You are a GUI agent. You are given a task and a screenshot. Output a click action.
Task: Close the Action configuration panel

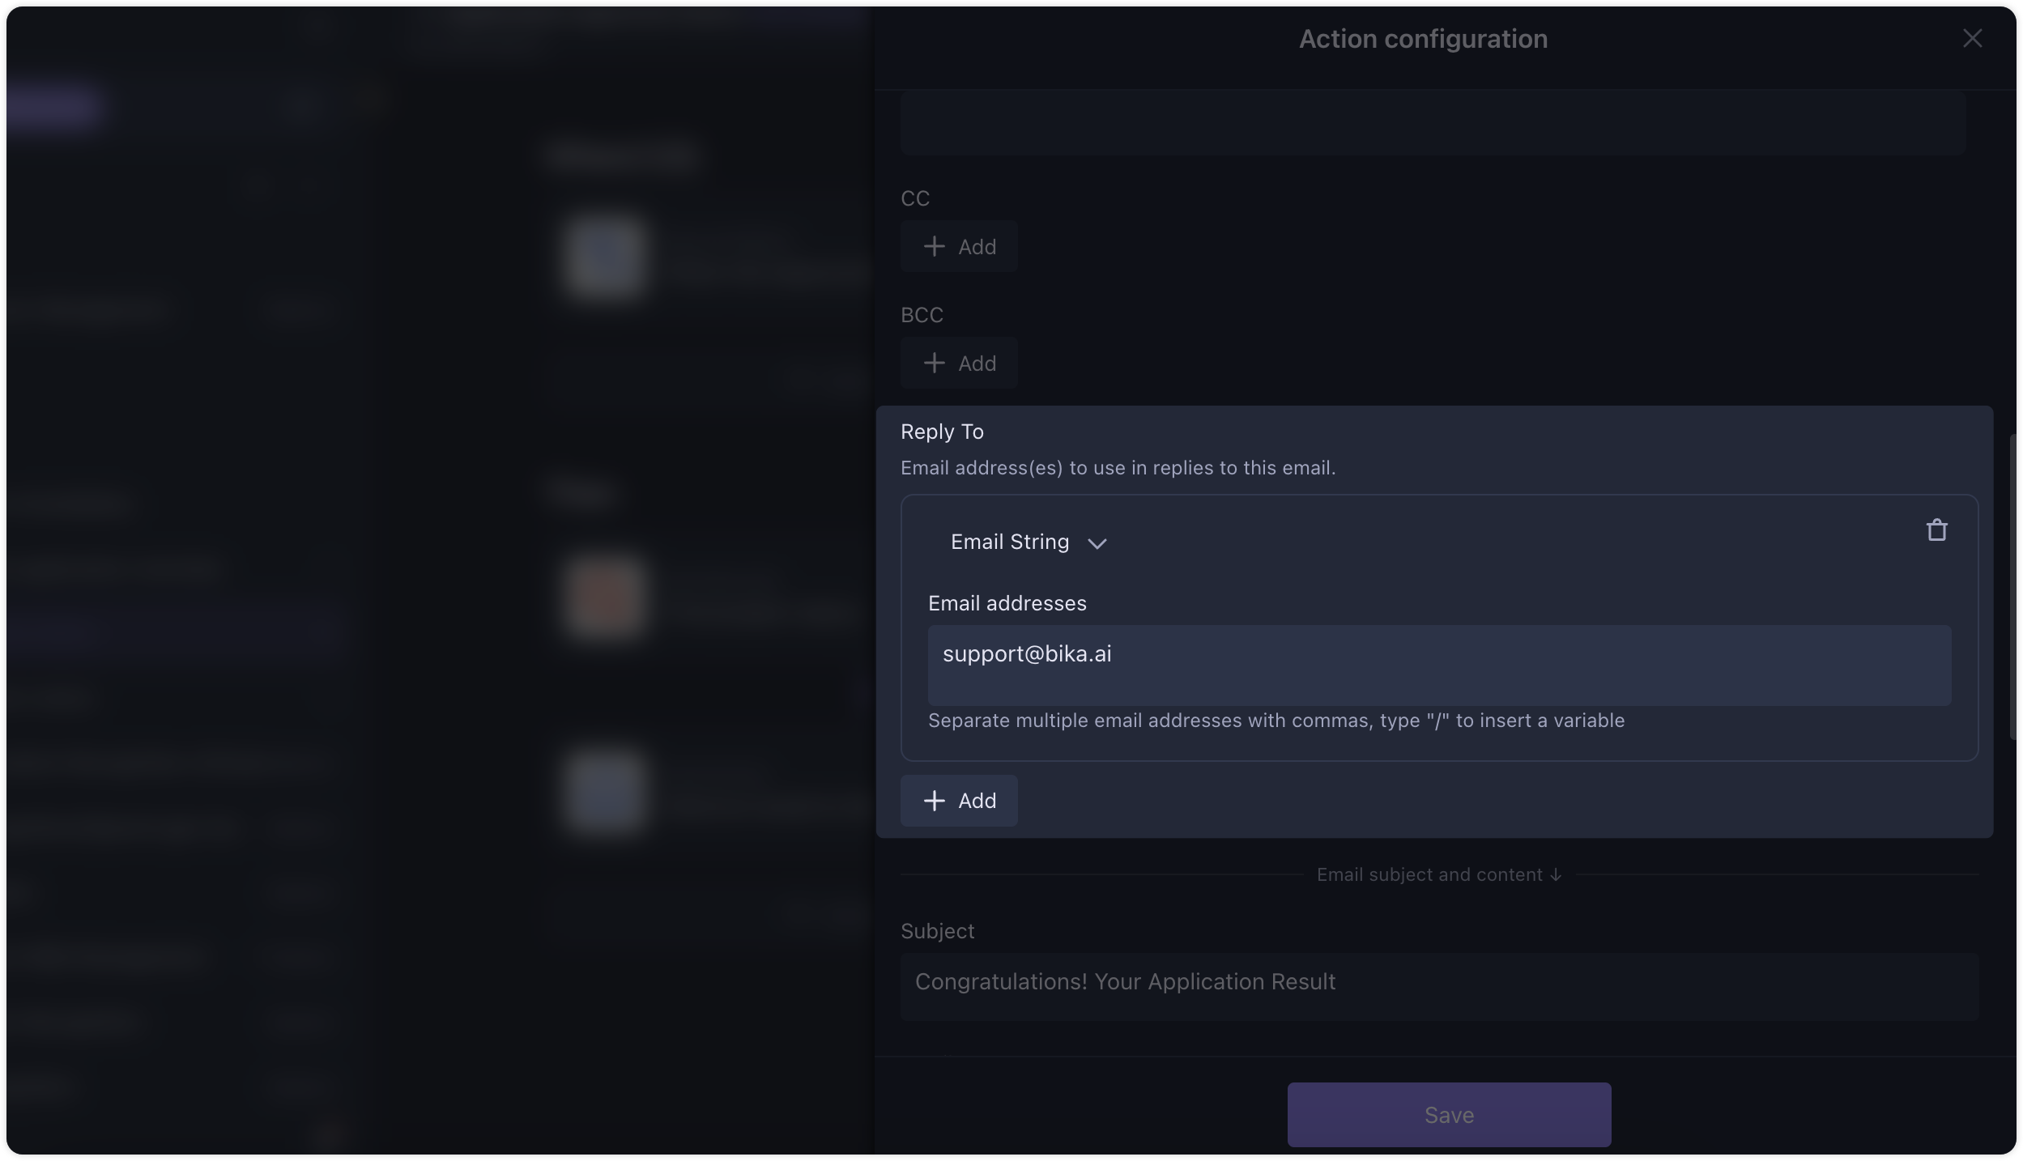tap(1972, 38)
